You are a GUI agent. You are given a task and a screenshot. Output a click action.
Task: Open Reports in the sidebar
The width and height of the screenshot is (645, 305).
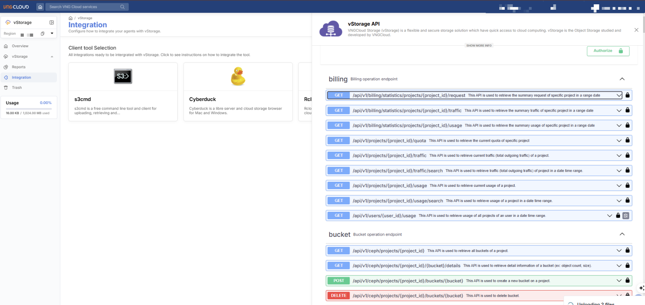point(19,67)
